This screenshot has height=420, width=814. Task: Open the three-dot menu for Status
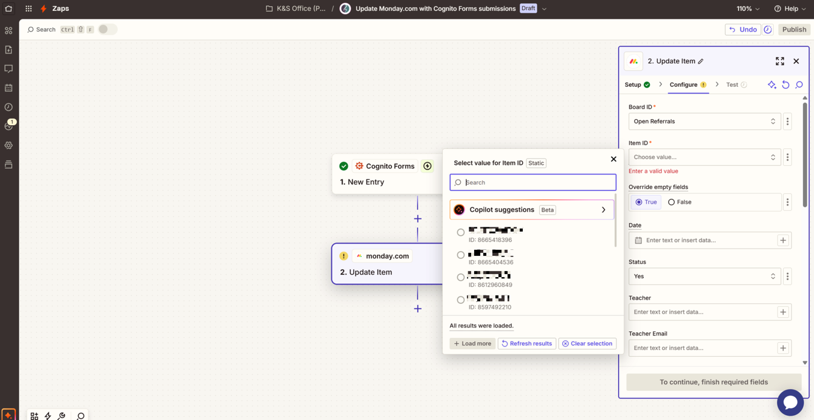[787, 277]
